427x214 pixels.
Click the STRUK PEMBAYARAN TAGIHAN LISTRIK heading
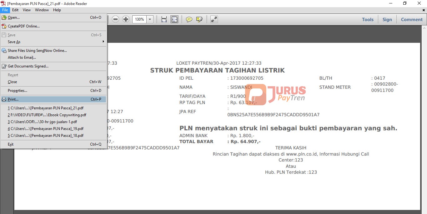[217, 70]
